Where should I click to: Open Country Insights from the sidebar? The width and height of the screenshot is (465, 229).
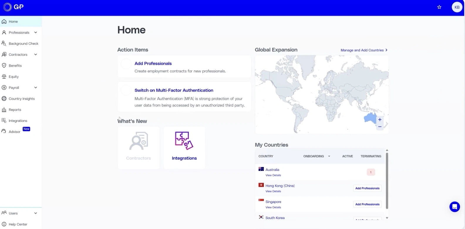(x=21, y=99)
